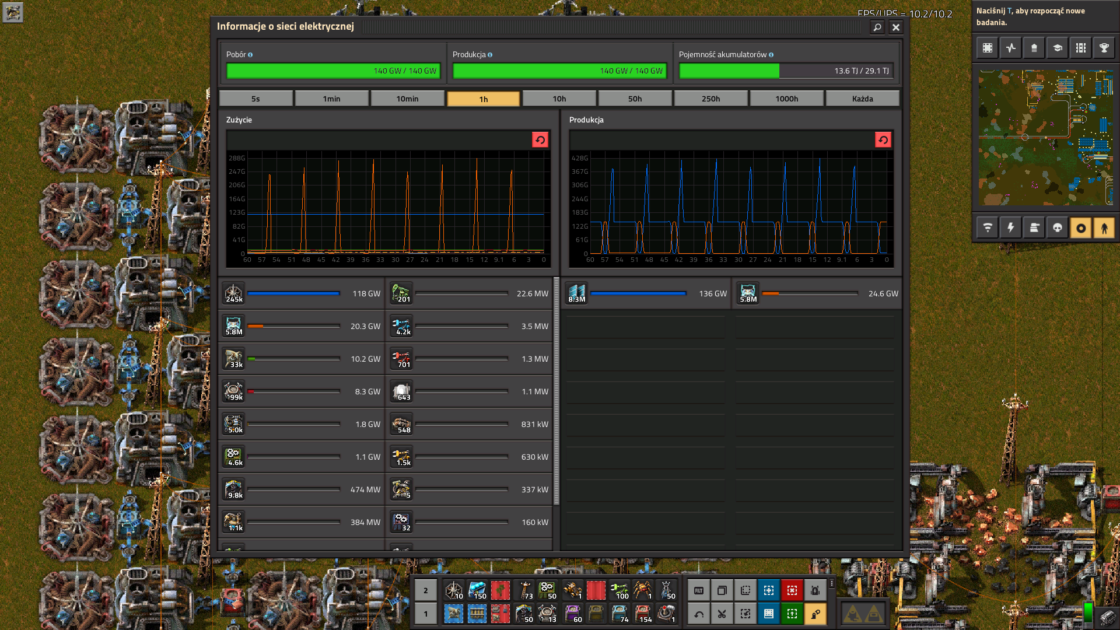Viewport: 1120px width, 630px height.
Task: Toggle ALT mode button
Action: pos(698,590)
